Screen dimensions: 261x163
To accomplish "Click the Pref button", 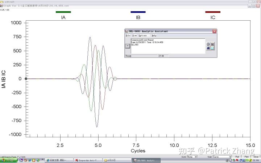I will coord(238,157).
